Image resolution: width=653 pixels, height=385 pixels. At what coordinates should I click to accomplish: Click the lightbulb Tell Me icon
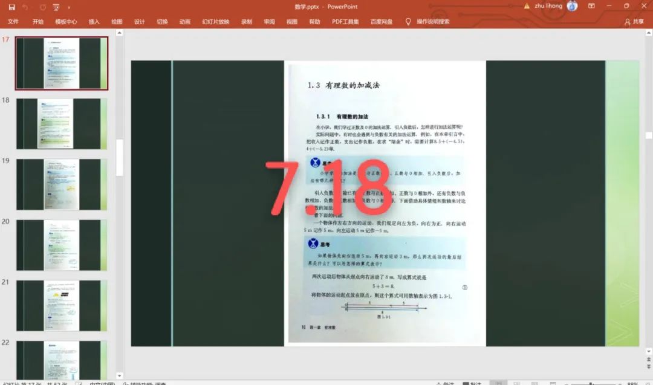408,22
